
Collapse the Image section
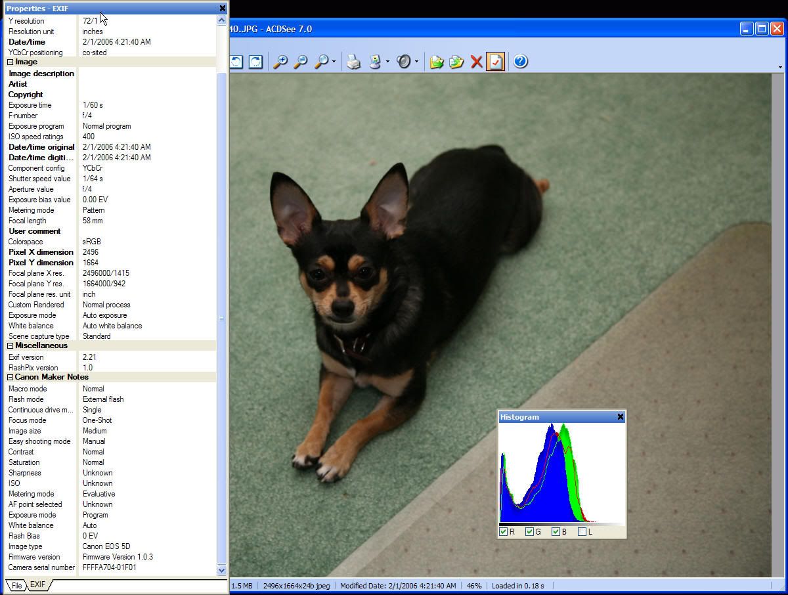11,62
